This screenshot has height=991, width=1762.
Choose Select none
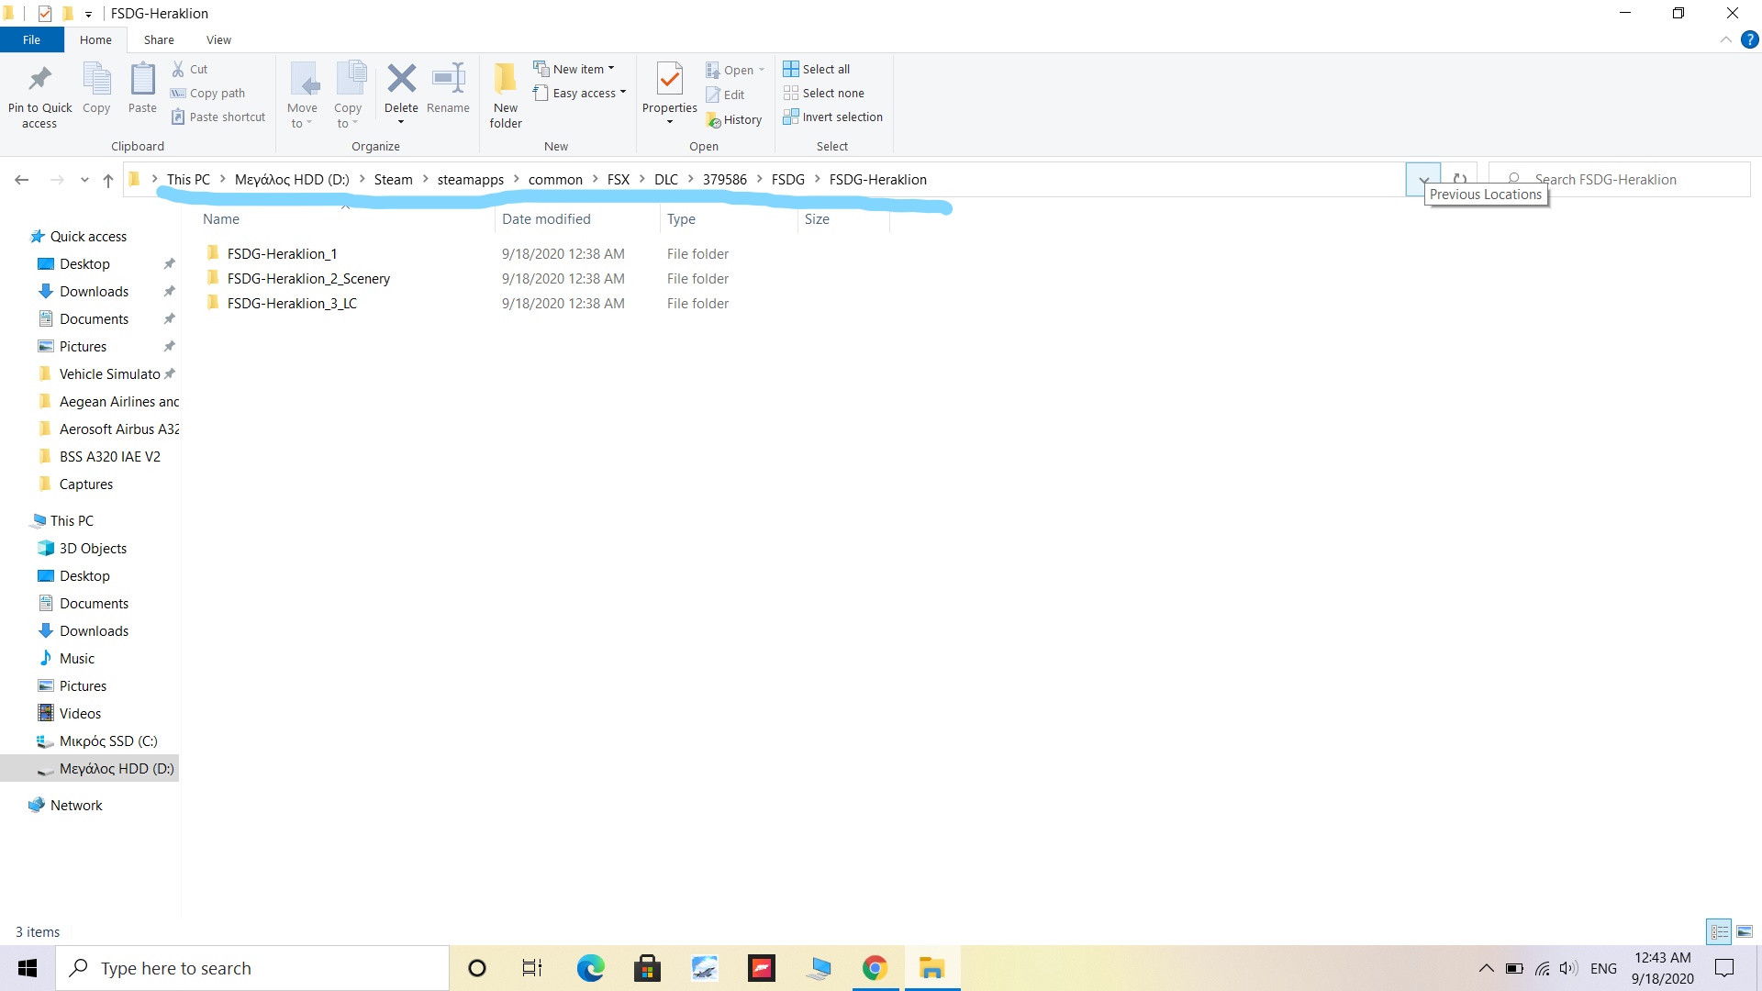[824, 93]
